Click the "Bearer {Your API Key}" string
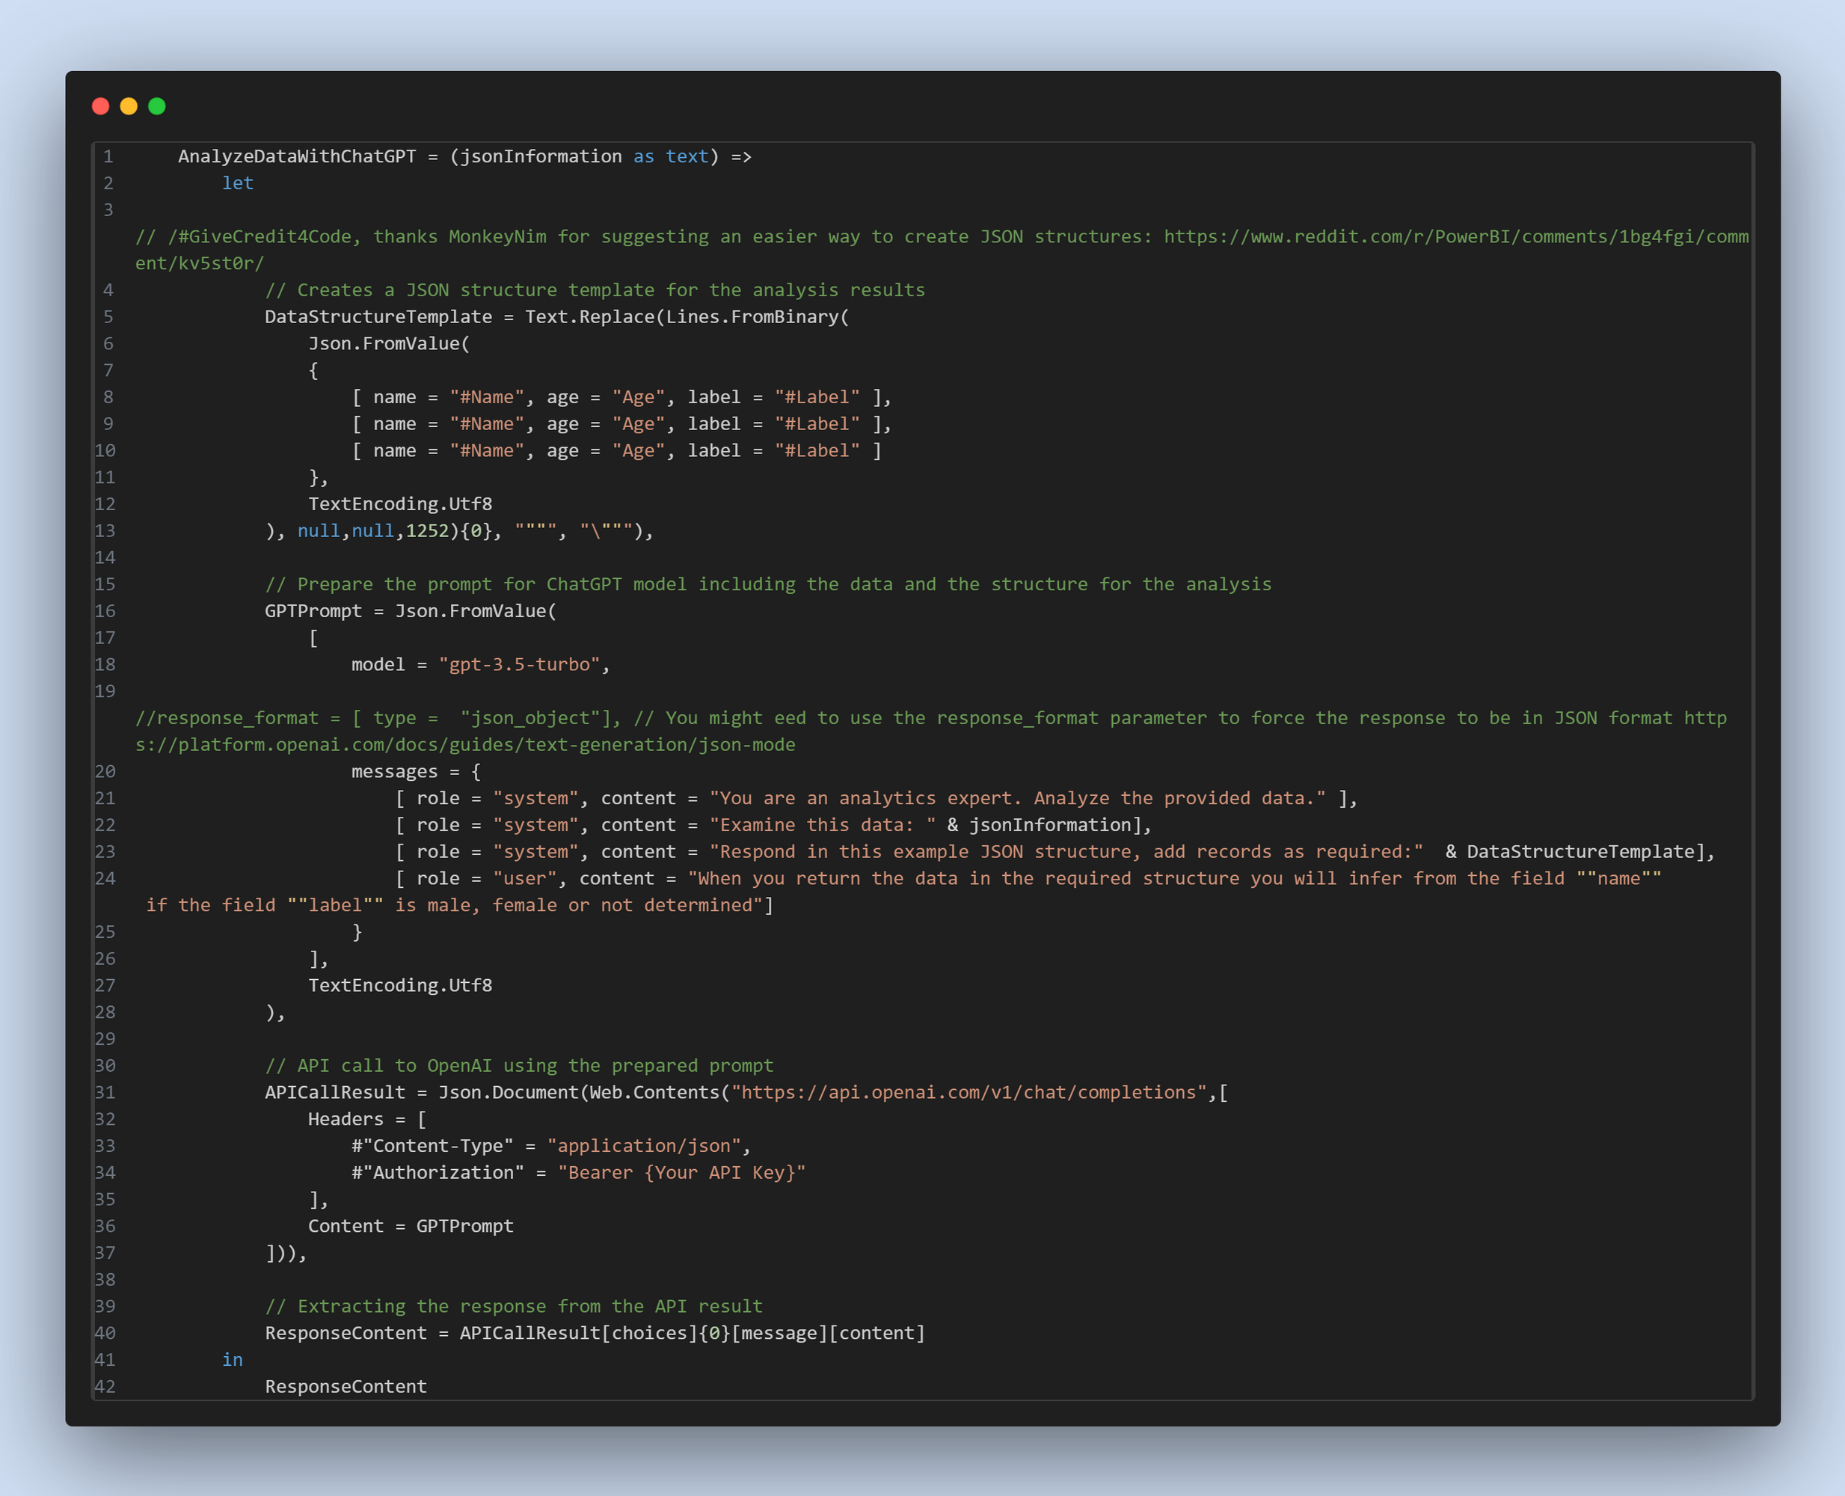The width and height of the screenshot is (1845, 1496). tap(681, 1171)
